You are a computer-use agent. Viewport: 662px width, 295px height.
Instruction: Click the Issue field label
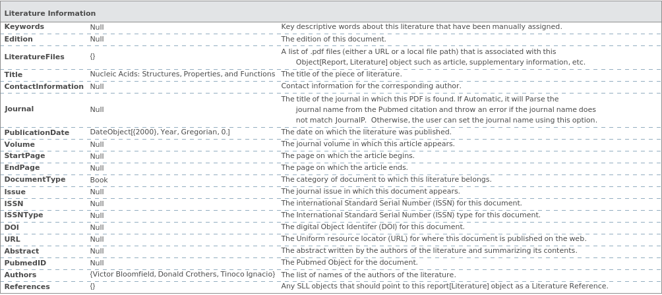click(15, 192)
